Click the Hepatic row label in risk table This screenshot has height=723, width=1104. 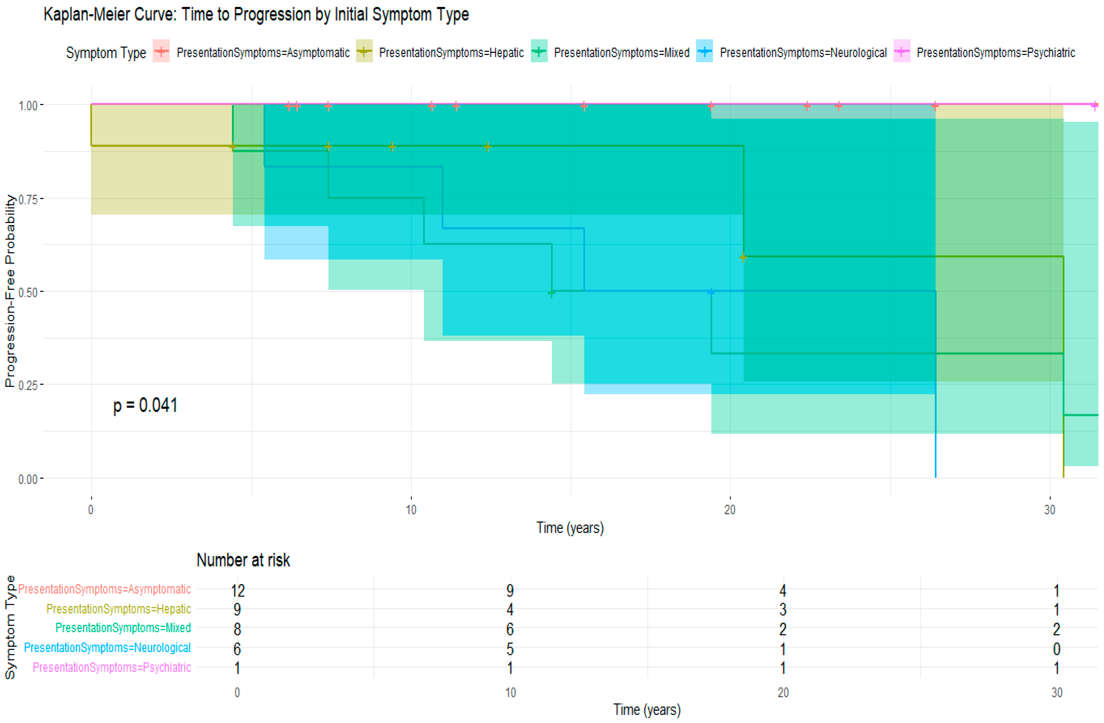click(x=118, y=609)
